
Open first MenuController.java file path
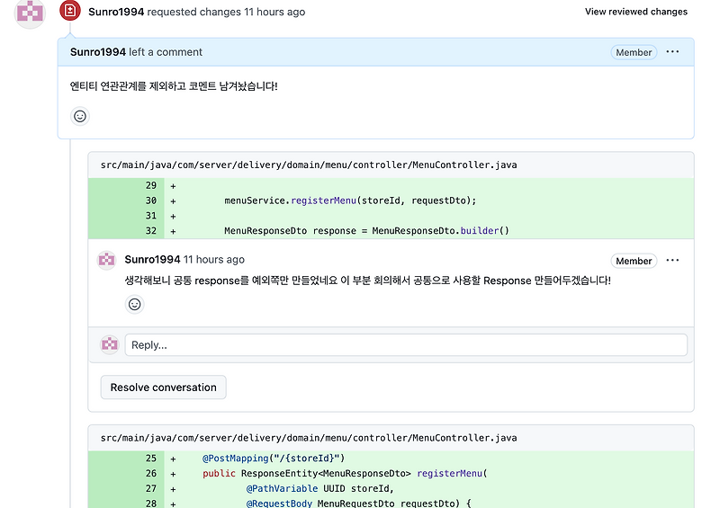point(309,165)
